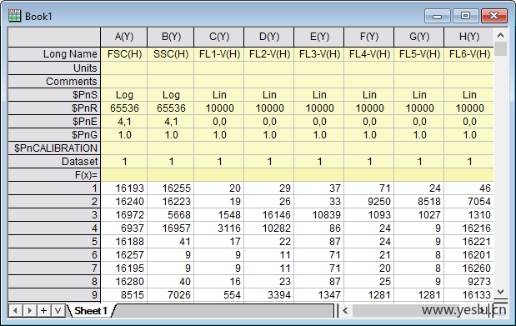Click the Long Name row label

pyautogui.click(x=54, y=54)
